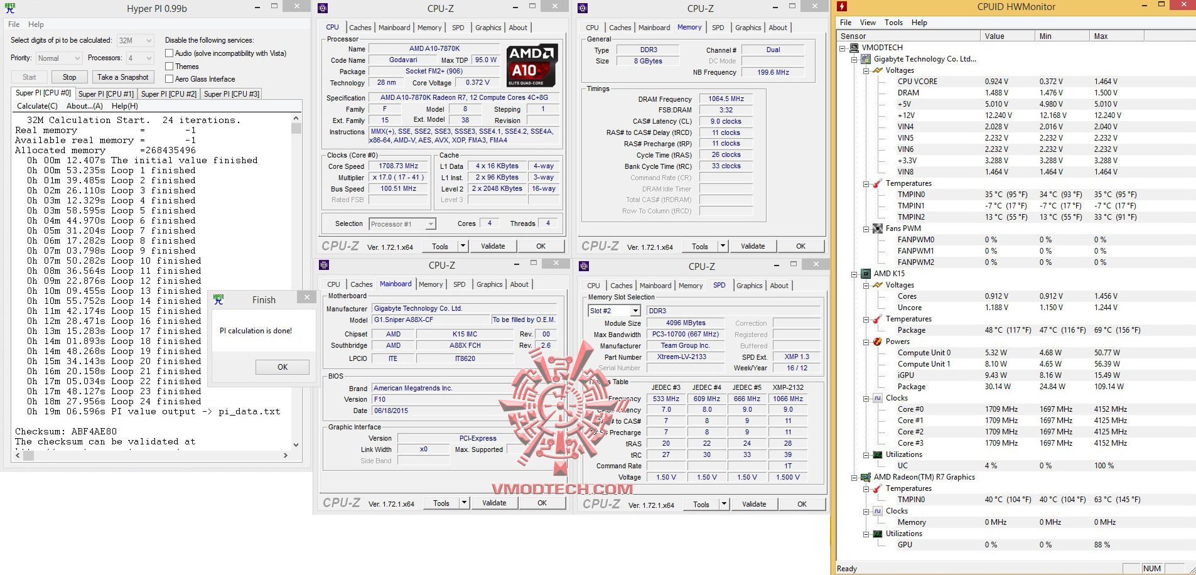Click the Gigabyte Technology motherboard icon
Screen dimensions: 1196x575
pyautogui.click(x=866, y=59)
